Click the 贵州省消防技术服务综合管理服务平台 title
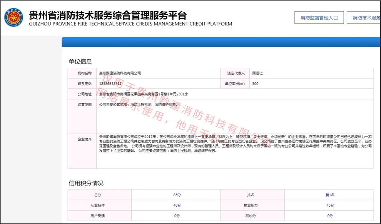Image resolution: width=381 pixels, height=224 pixels. pos(108,15)
